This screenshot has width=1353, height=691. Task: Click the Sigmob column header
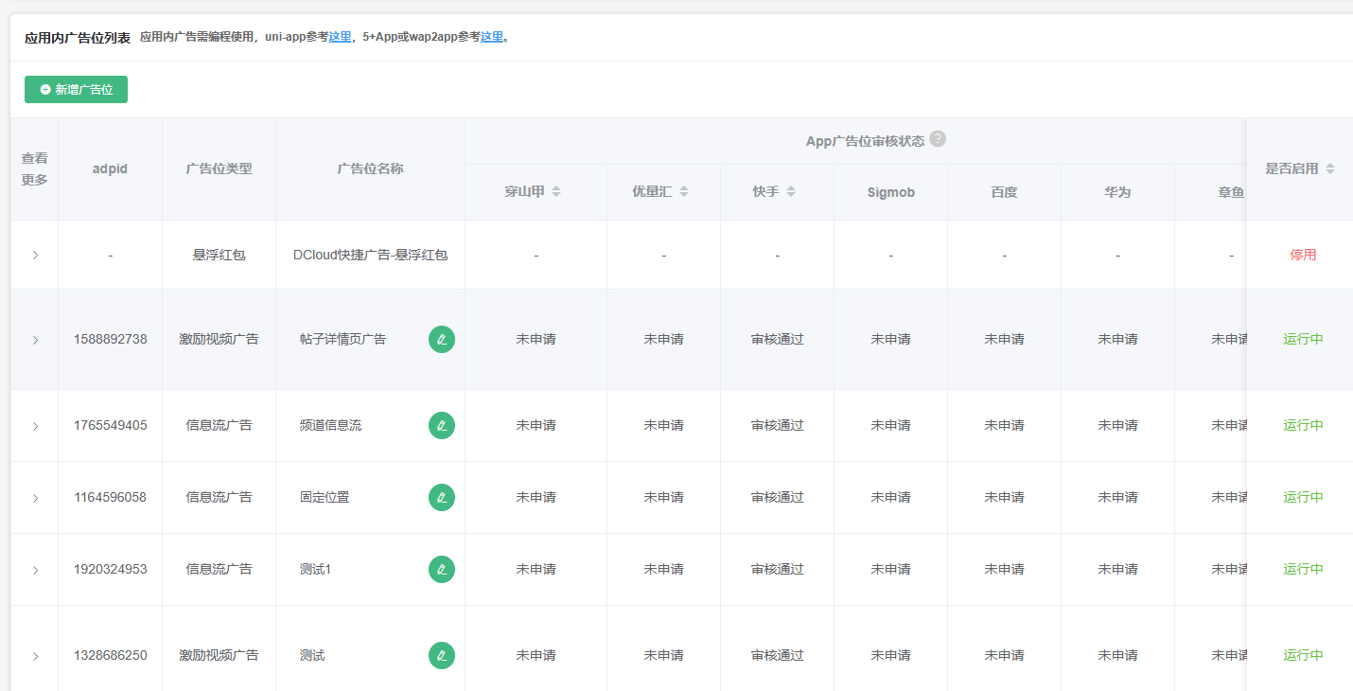pyautogui.click(x=890, y=192)
